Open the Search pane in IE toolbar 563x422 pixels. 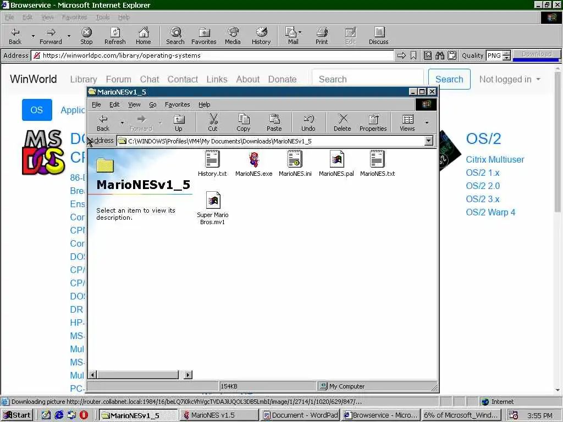click(x=175, y=36)
